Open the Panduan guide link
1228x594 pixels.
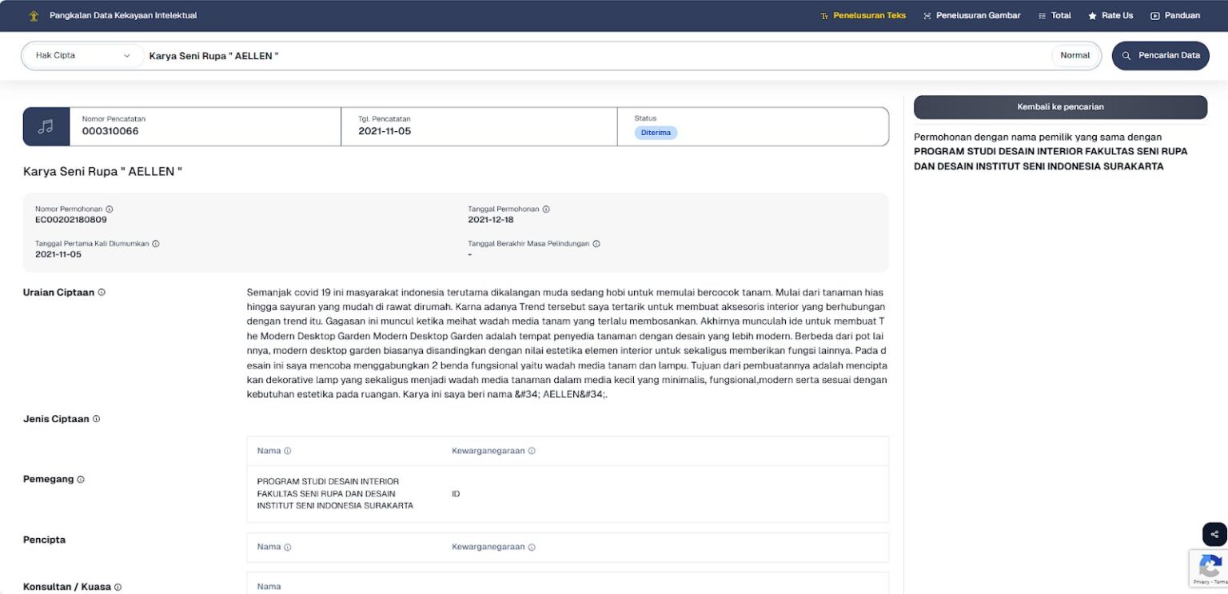pyautogui.click(x=1175, y=16)
